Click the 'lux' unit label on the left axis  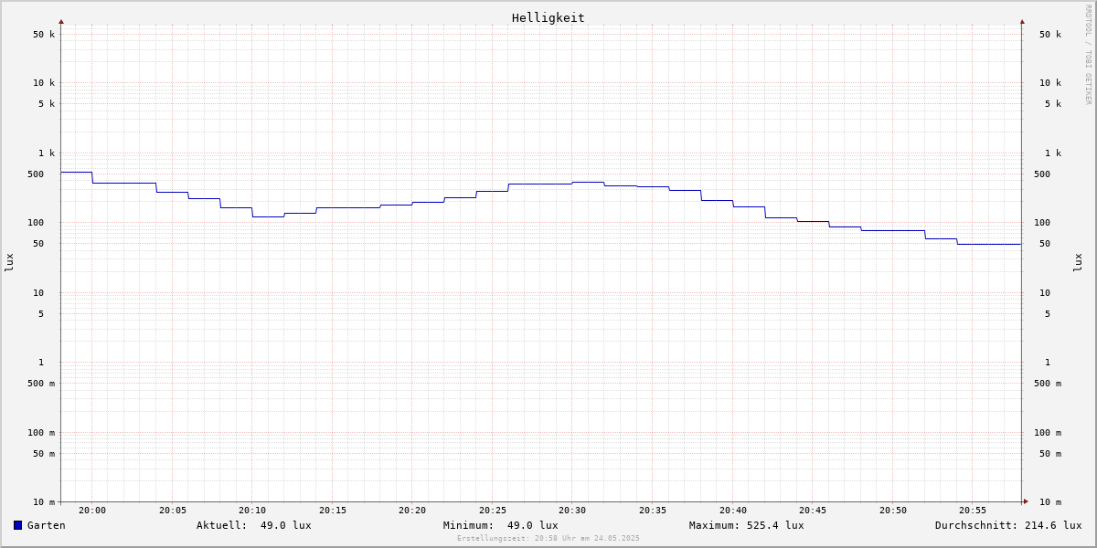(9, 262)
